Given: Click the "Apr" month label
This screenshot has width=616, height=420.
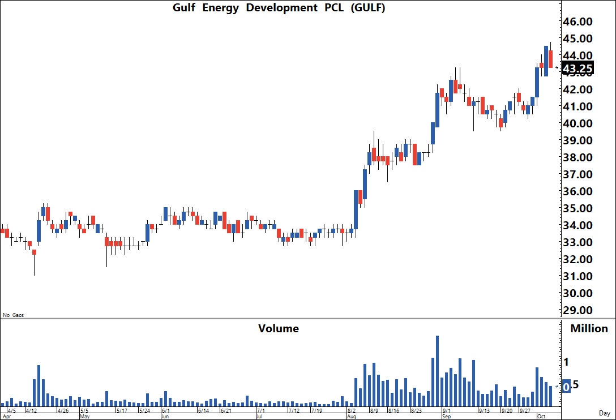Looking at the screenshot, I should [x=7, y=417].
